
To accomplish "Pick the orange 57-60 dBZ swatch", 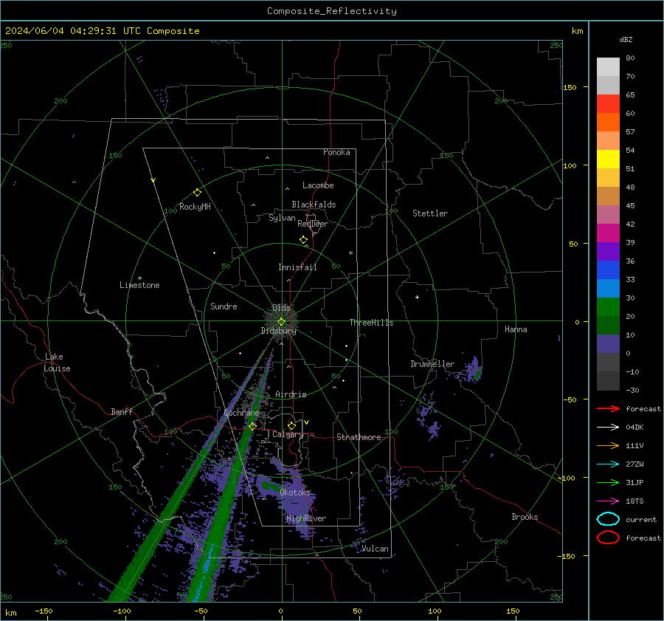I will pyautogui.click(x=608, y=123).
